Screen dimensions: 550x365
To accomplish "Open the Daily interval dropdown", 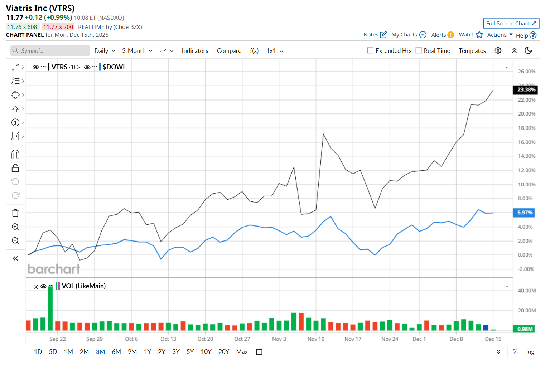I will [105, 51].
